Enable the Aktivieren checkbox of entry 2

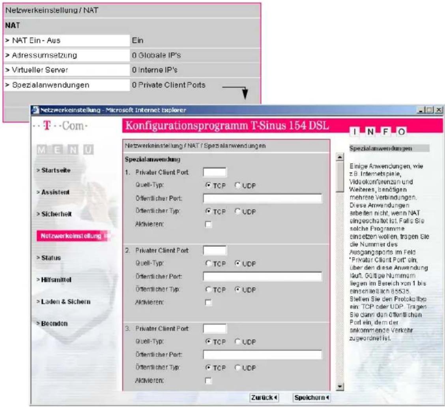(208, 302)
